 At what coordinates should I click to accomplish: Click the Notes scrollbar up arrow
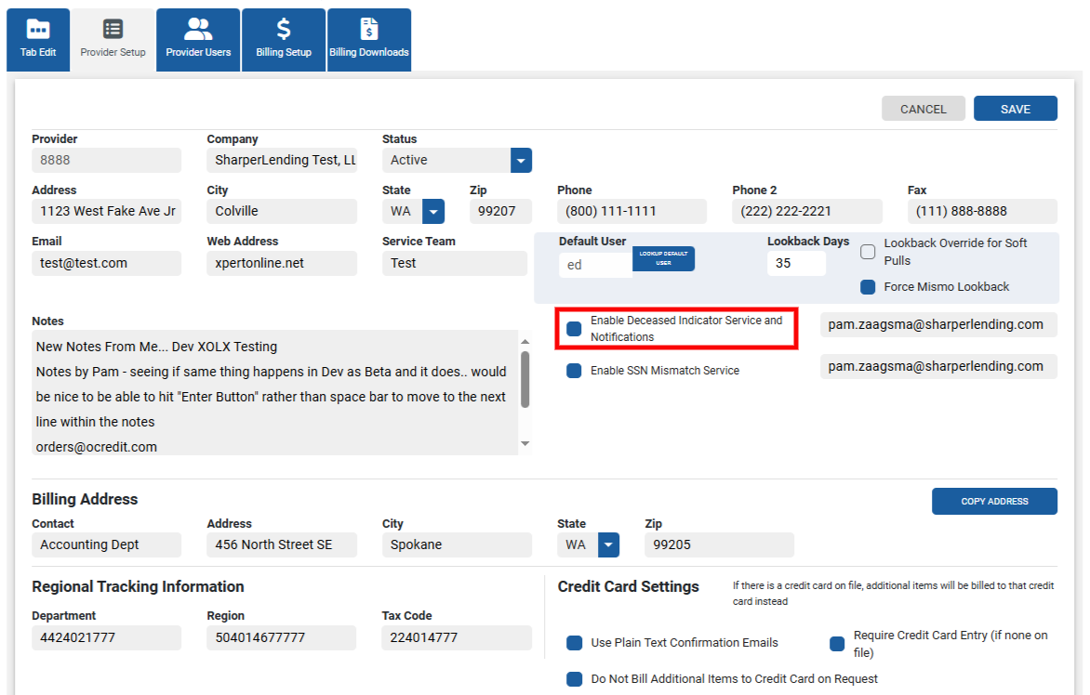pyautogui.click(x=525, y=341)
